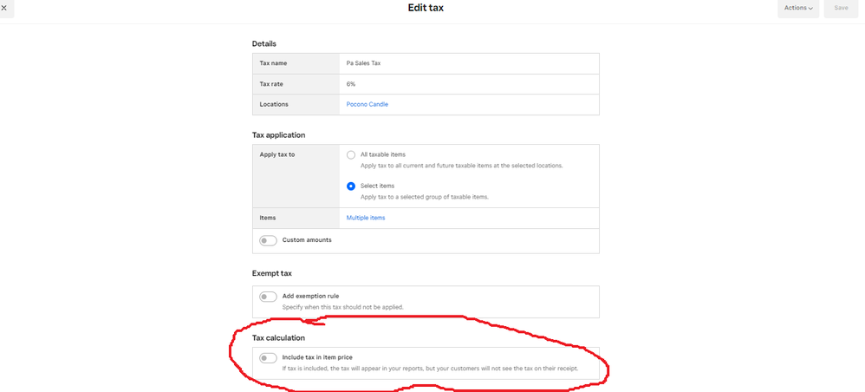Toggle the Custom amounts switch
Image resolution: width=865 pixels, height=392 pixels.
pyautogui.click(x=268, y=240)
